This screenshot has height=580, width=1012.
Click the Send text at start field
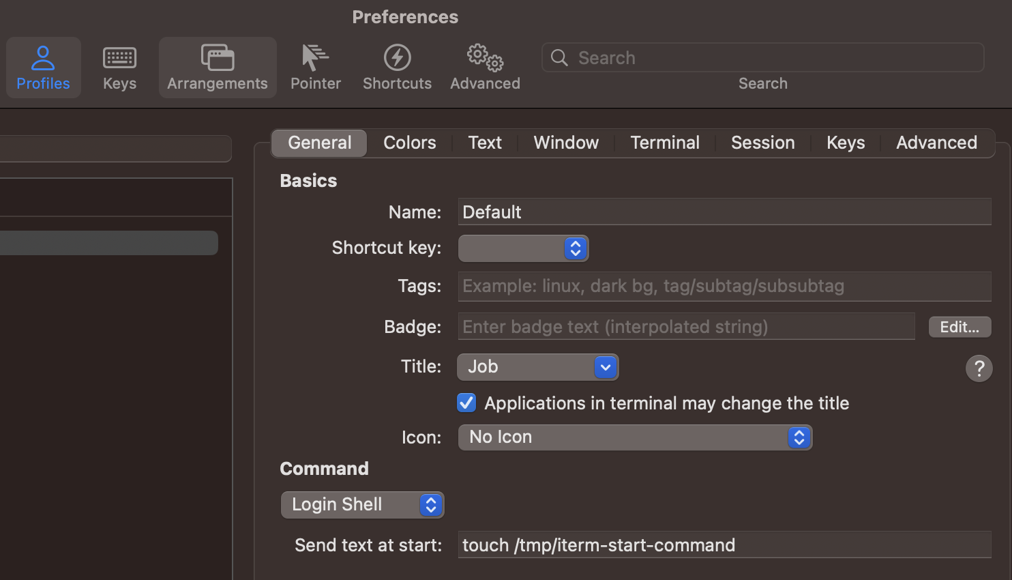[724, 545]
